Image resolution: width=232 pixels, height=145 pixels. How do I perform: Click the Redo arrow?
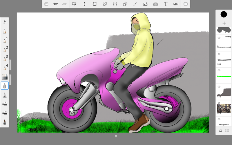[64, 4]
